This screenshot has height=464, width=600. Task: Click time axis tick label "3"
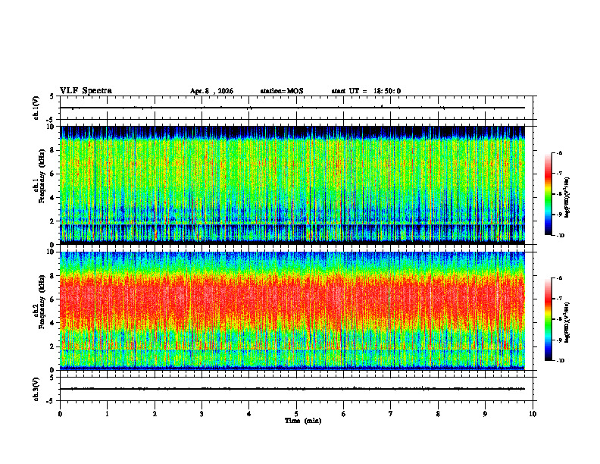(202, 414)
